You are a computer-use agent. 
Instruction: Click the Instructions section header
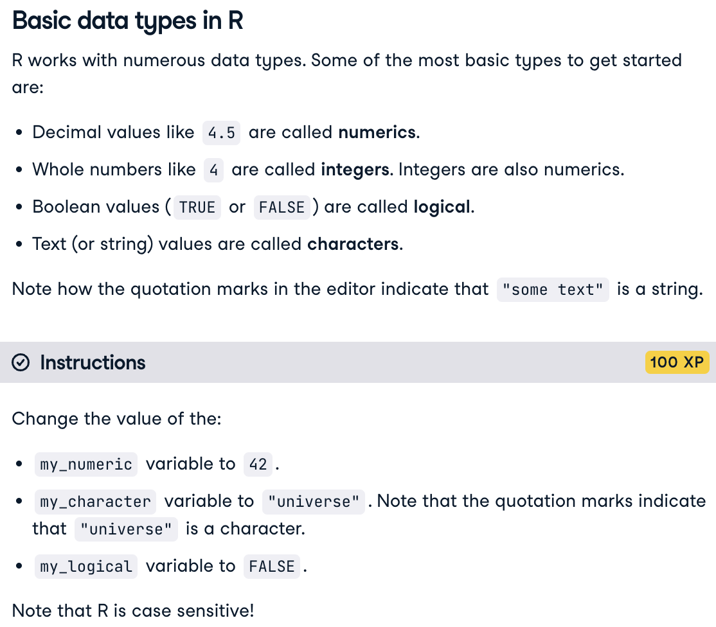358,362
